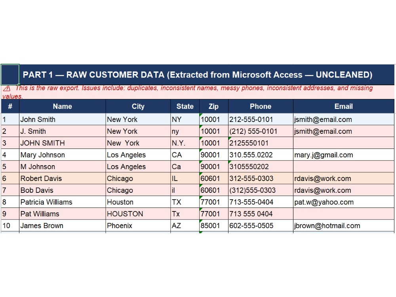Screen dimensions: 396x297
Task: Select the Ca state cell for M Johnson
Action: click(x=185, y=166)
